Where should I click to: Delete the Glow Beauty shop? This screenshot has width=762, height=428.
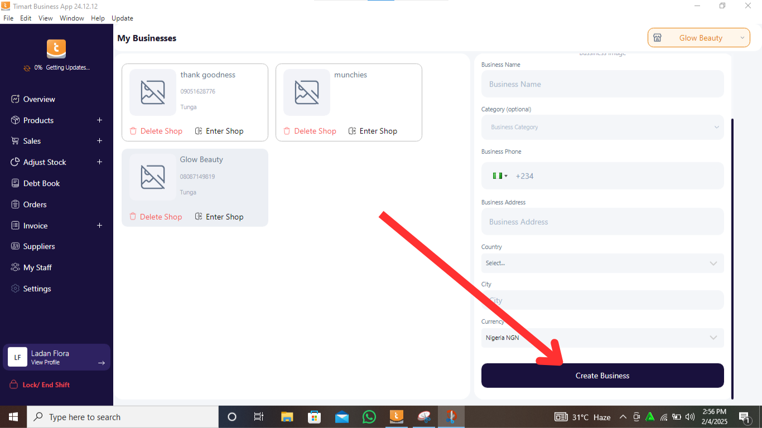click(156, 217)
